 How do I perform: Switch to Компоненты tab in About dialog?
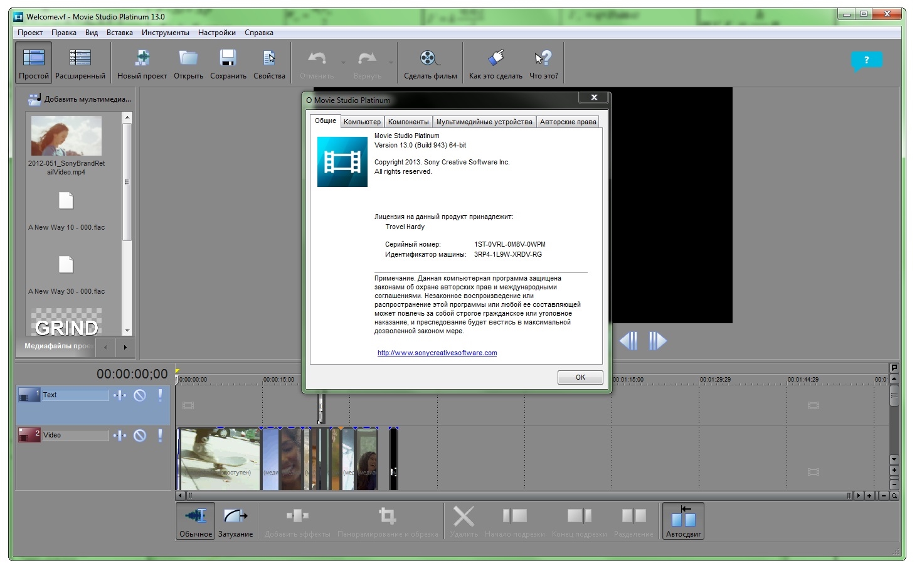[408, 122]
